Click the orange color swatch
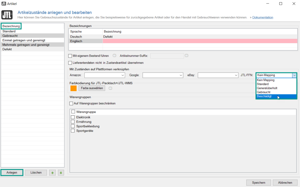 [x=73, y=88]
